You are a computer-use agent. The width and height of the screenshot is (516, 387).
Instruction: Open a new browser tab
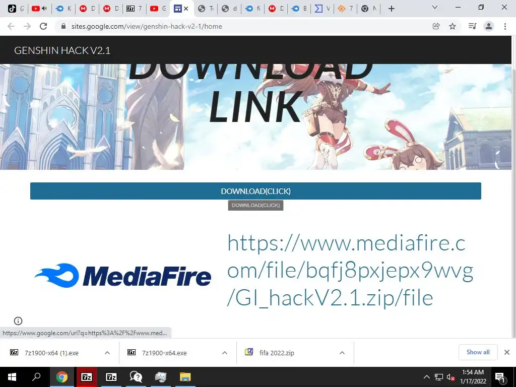tap(391, 9)
